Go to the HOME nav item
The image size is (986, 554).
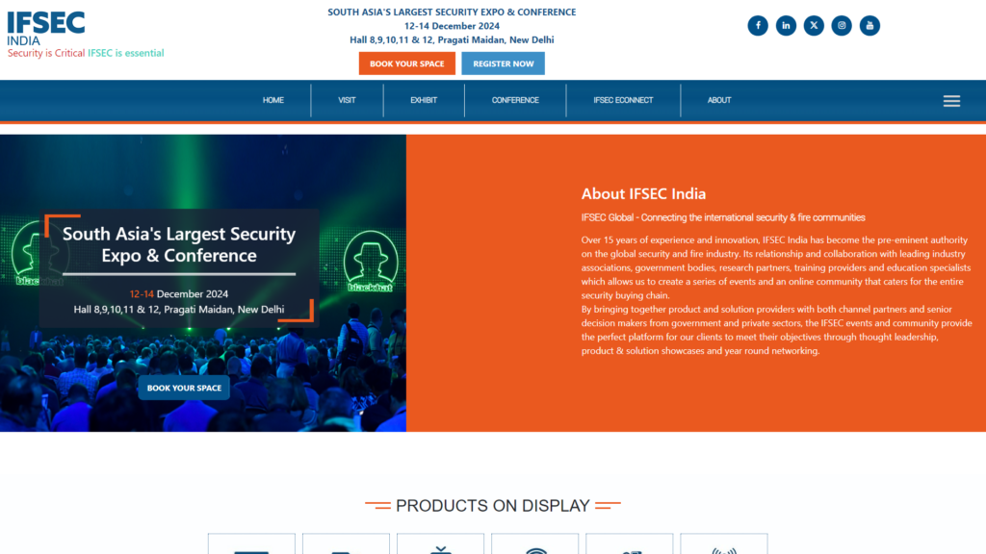click(x=272, y=100)
